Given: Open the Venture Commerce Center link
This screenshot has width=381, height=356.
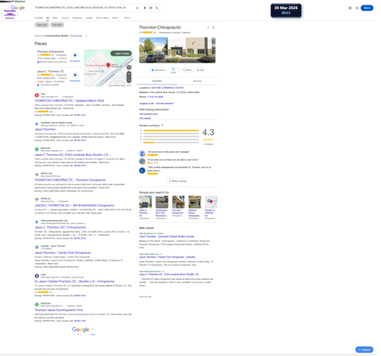Looking at the screenshot, I should coord(167,88).
